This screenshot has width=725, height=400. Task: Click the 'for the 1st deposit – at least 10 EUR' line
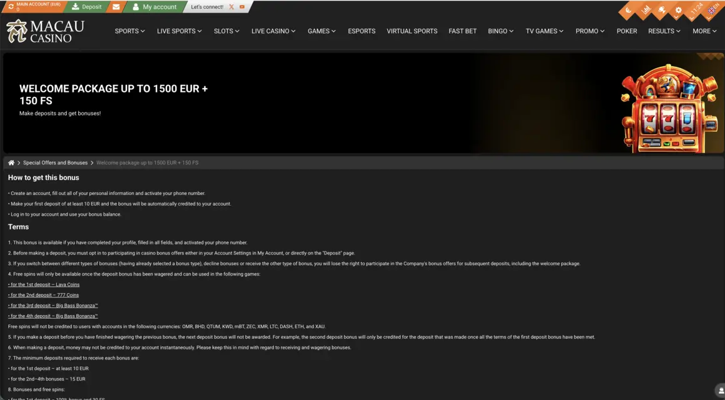49,369
